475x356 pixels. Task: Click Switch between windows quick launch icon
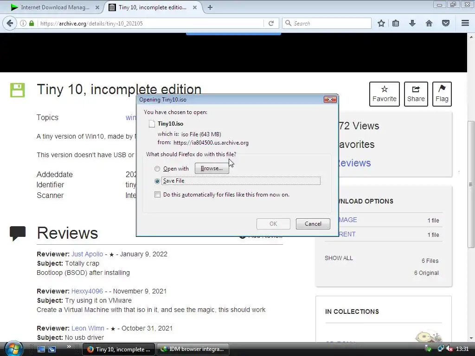click(x=52, y=349)
